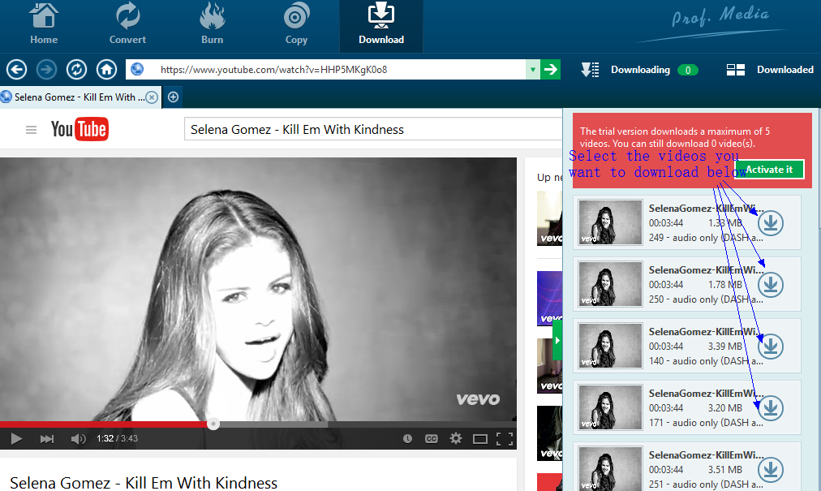Click thumbnail of 171 audio only item

[x=611, y=407]
